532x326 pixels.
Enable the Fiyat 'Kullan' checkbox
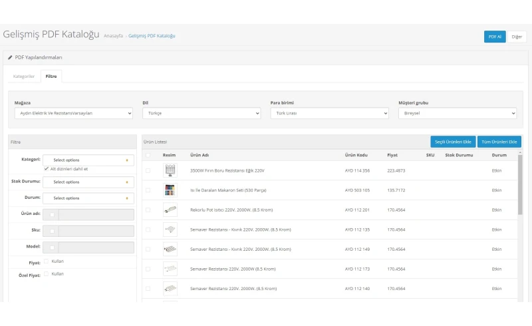pos(46,261)
